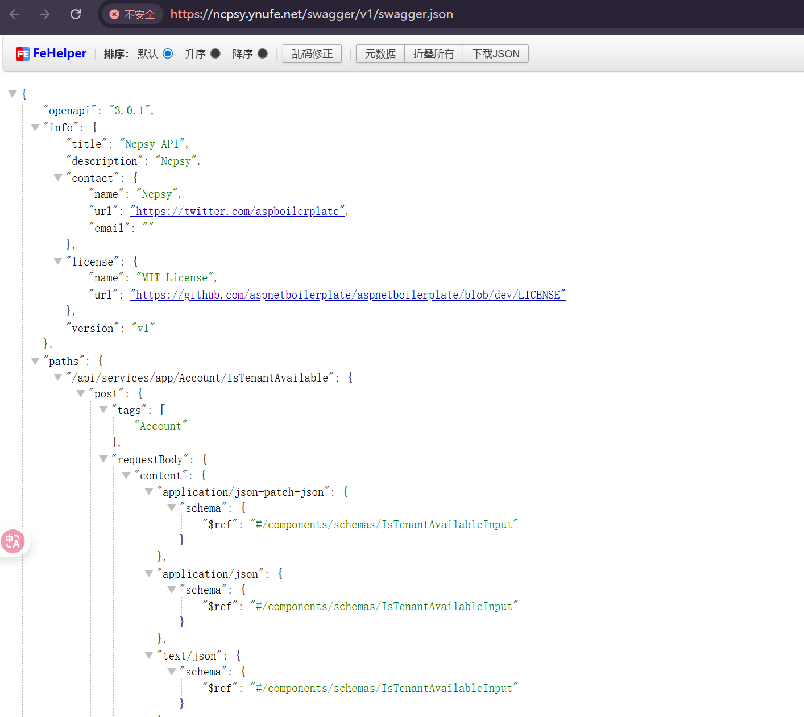Click the download JSON button

point(495,53)
